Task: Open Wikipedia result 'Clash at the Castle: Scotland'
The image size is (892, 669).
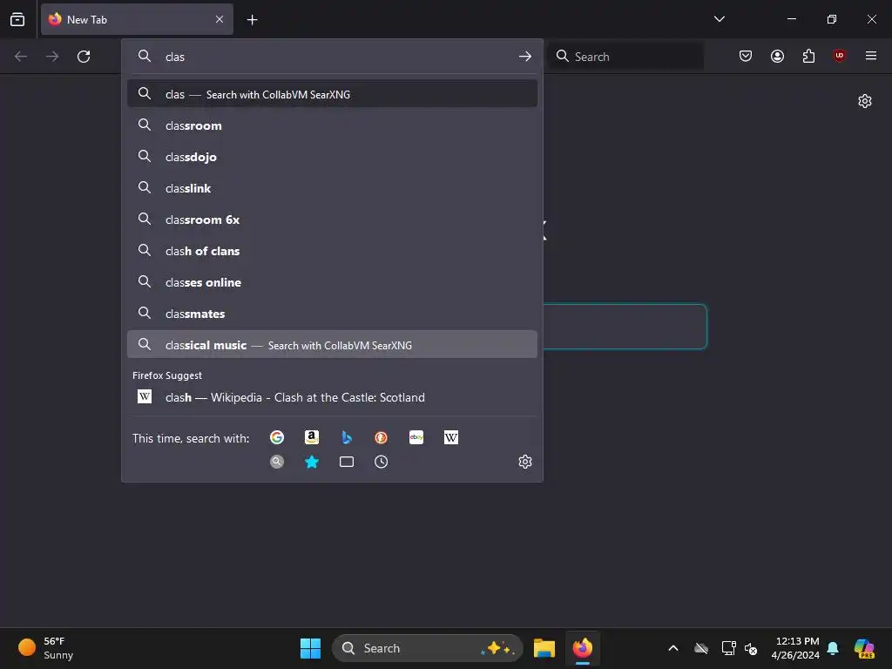Action: tap(332, 397)
